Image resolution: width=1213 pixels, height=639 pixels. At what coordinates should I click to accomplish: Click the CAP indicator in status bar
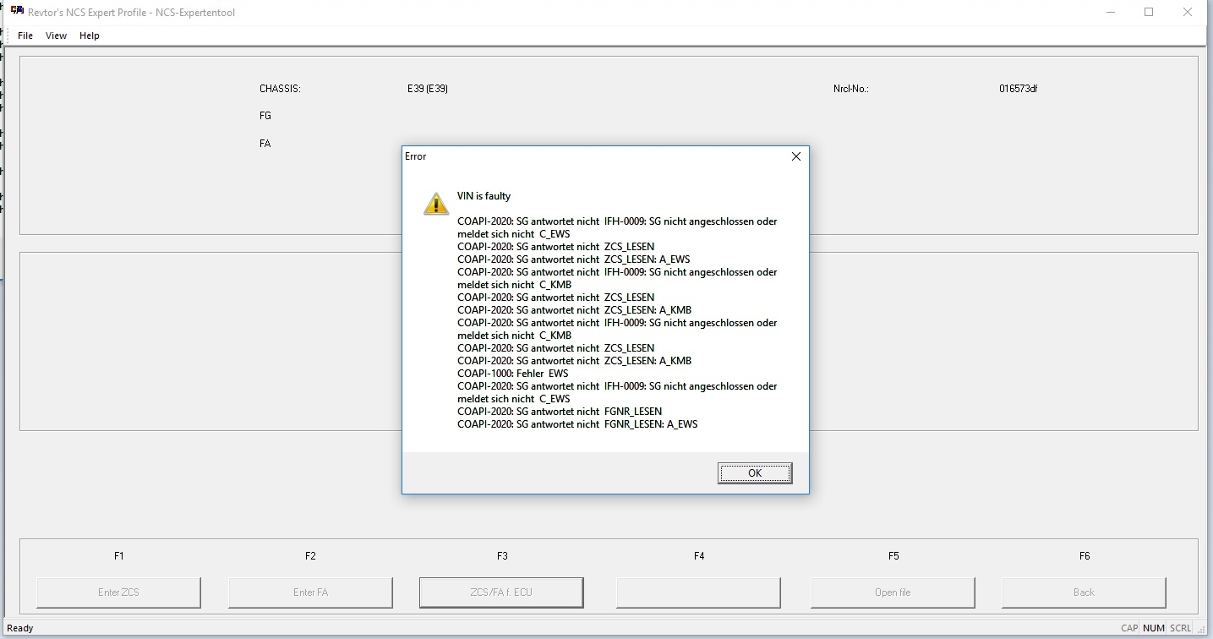click(x=1129, y=628)
